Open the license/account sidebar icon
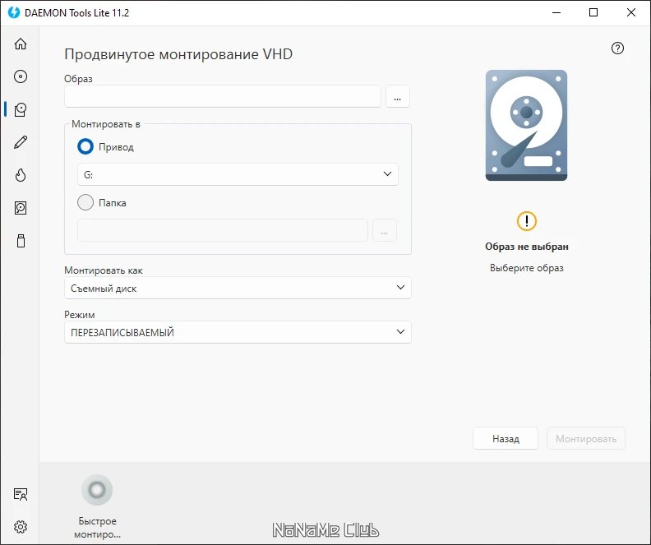Image resolution: width=651 pixels, height=545 pixels. [x=21, y=494]
